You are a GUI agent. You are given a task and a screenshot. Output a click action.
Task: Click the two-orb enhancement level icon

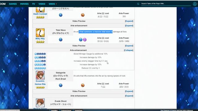[40, 58]
